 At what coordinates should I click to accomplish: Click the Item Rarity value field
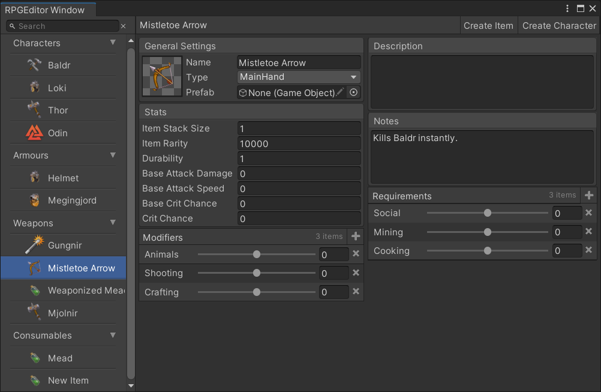pos(299,143)
